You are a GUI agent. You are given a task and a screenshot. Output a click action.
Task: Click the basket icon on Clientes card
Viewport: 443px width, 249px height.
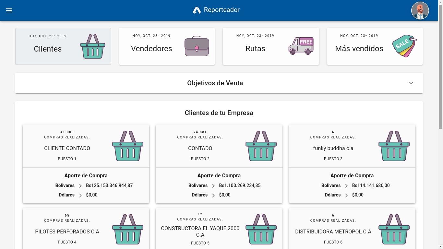pos(93,46)
